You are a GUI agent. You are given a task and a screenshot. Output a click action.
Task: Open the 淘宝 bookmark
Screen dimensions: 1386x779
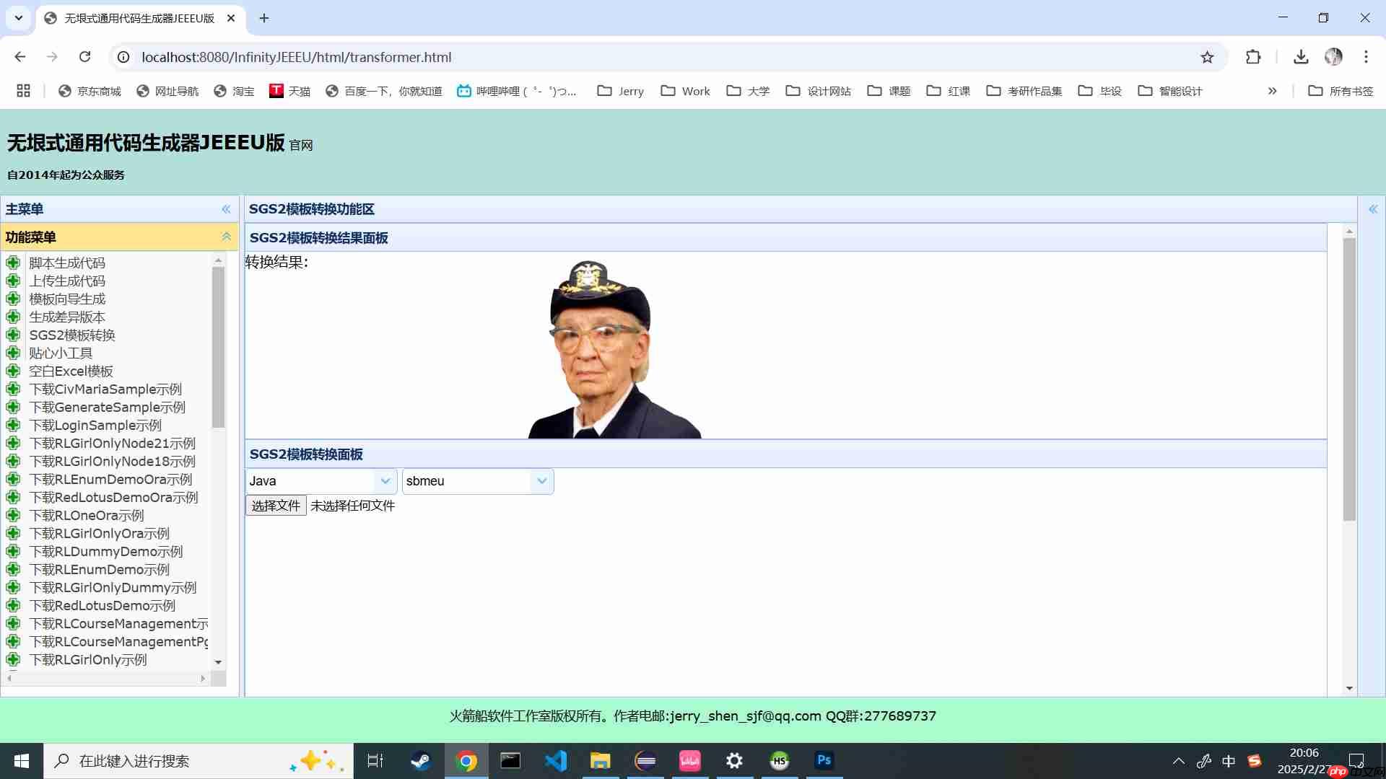[234, 91]
